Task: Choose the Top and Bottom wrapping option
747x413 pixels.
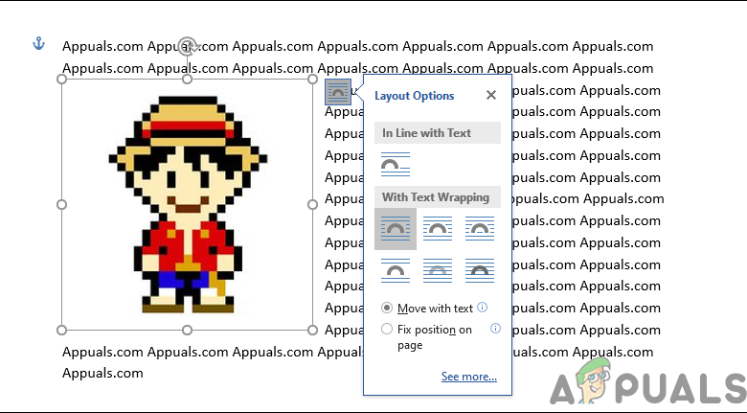Action: click(396, 271)
